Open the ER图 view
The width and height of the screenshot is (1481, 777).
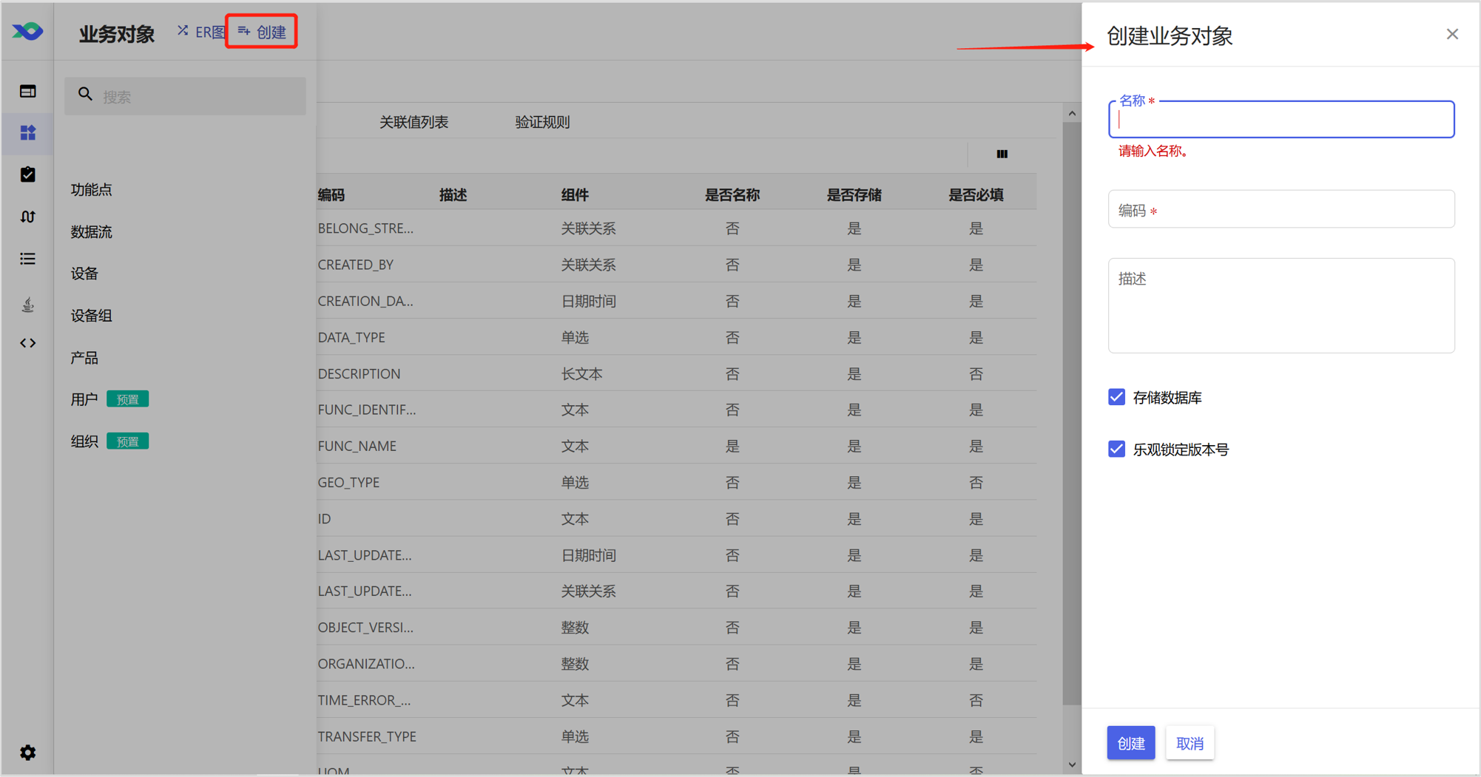coord(201,32)
